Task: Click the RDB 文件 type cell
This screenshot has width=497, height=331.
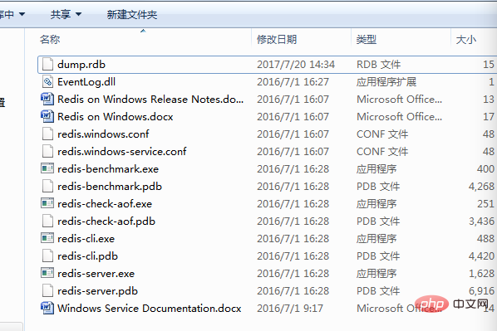Action: (378, 65)
